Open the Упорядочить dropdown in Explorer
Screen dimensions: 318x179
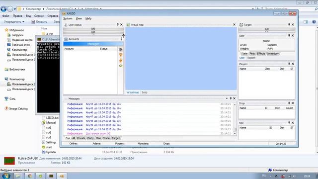(14, 22)
